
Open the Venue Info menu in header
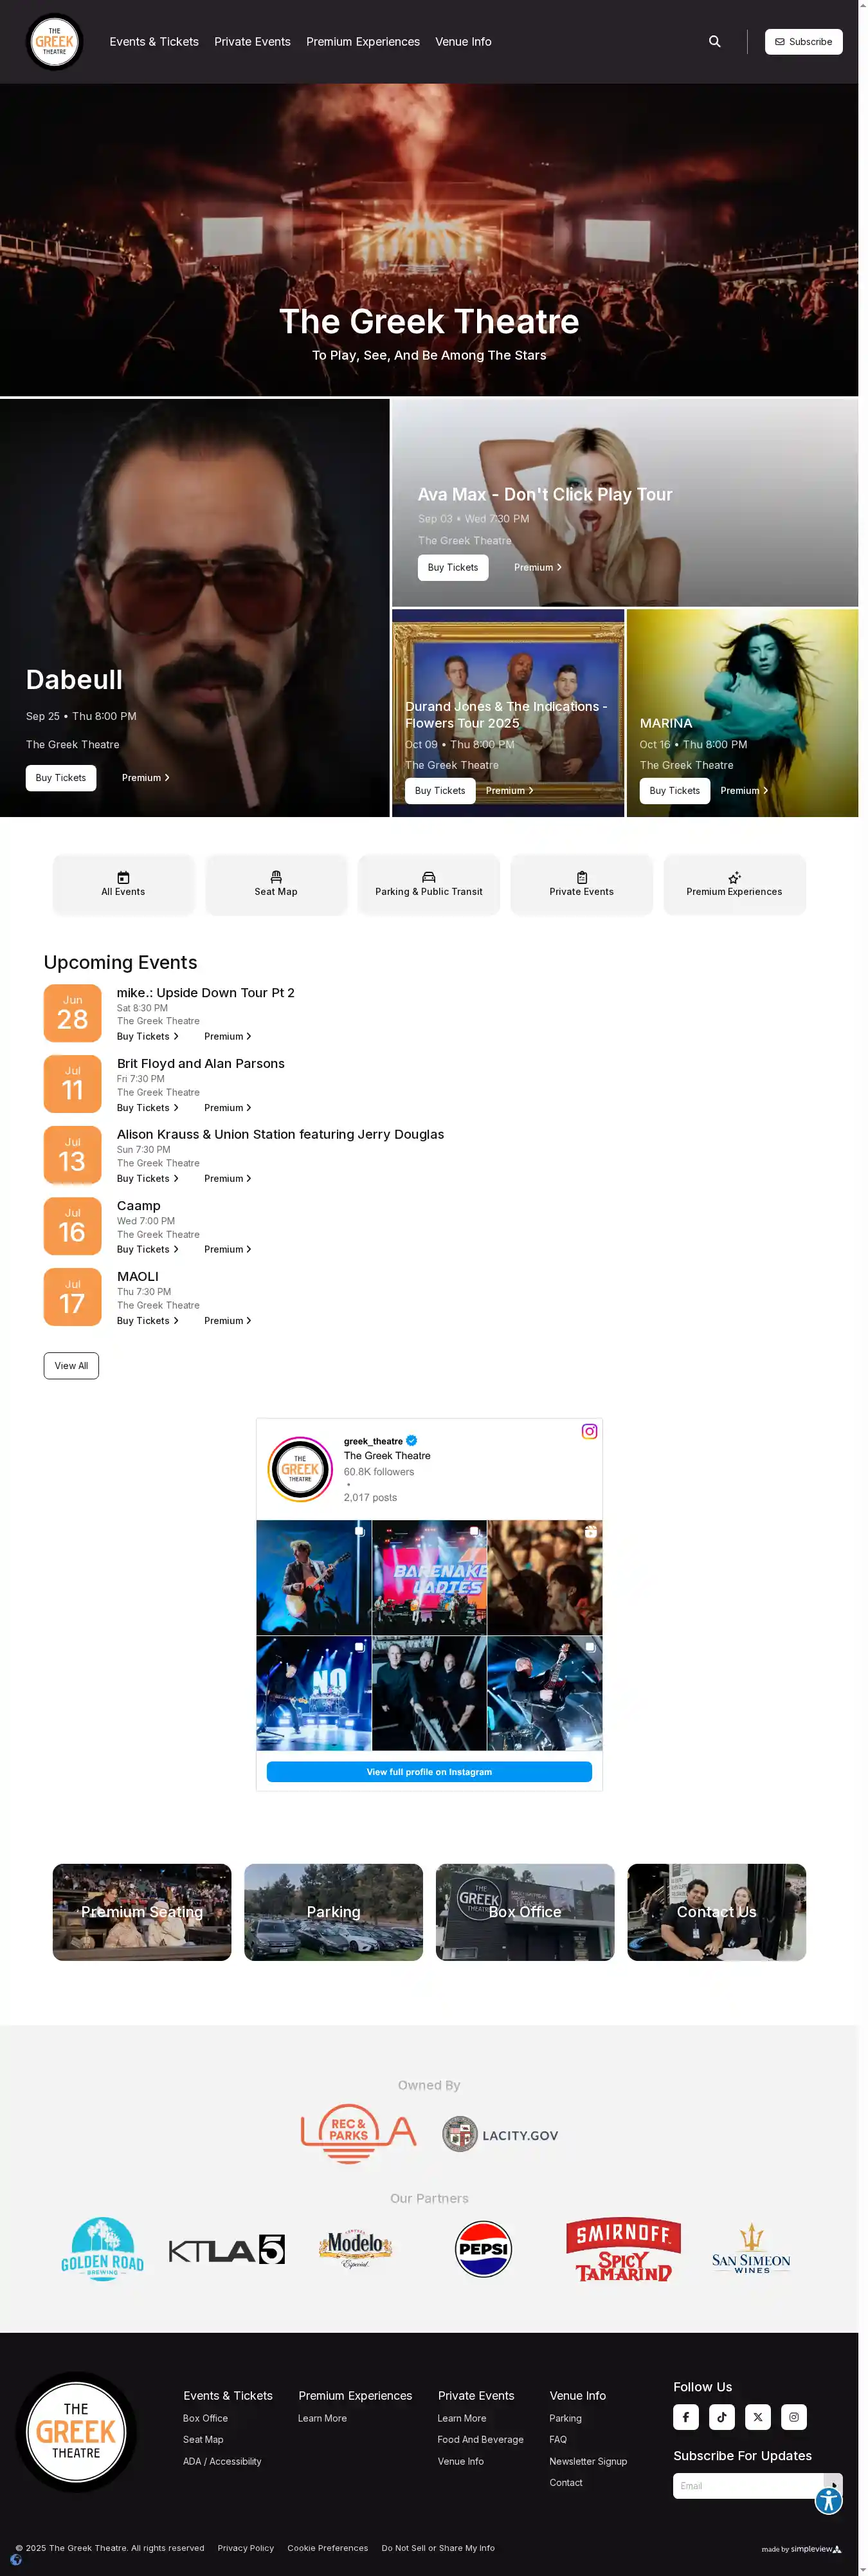click(x=464, y=42)
